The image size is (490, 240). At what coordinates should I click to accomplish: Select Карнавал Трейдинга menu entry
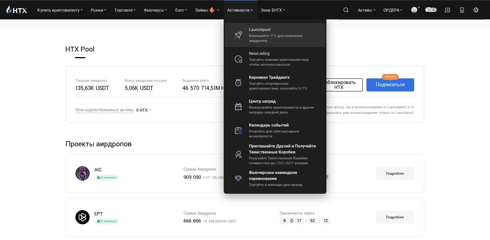pos(275,83)
